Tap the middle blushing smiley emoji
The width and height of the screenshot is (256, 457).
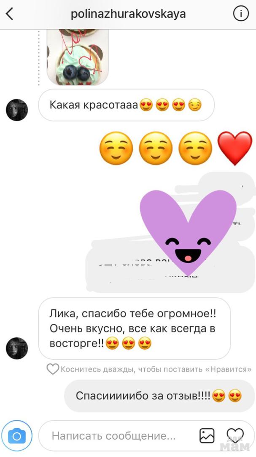pos(156,149)
